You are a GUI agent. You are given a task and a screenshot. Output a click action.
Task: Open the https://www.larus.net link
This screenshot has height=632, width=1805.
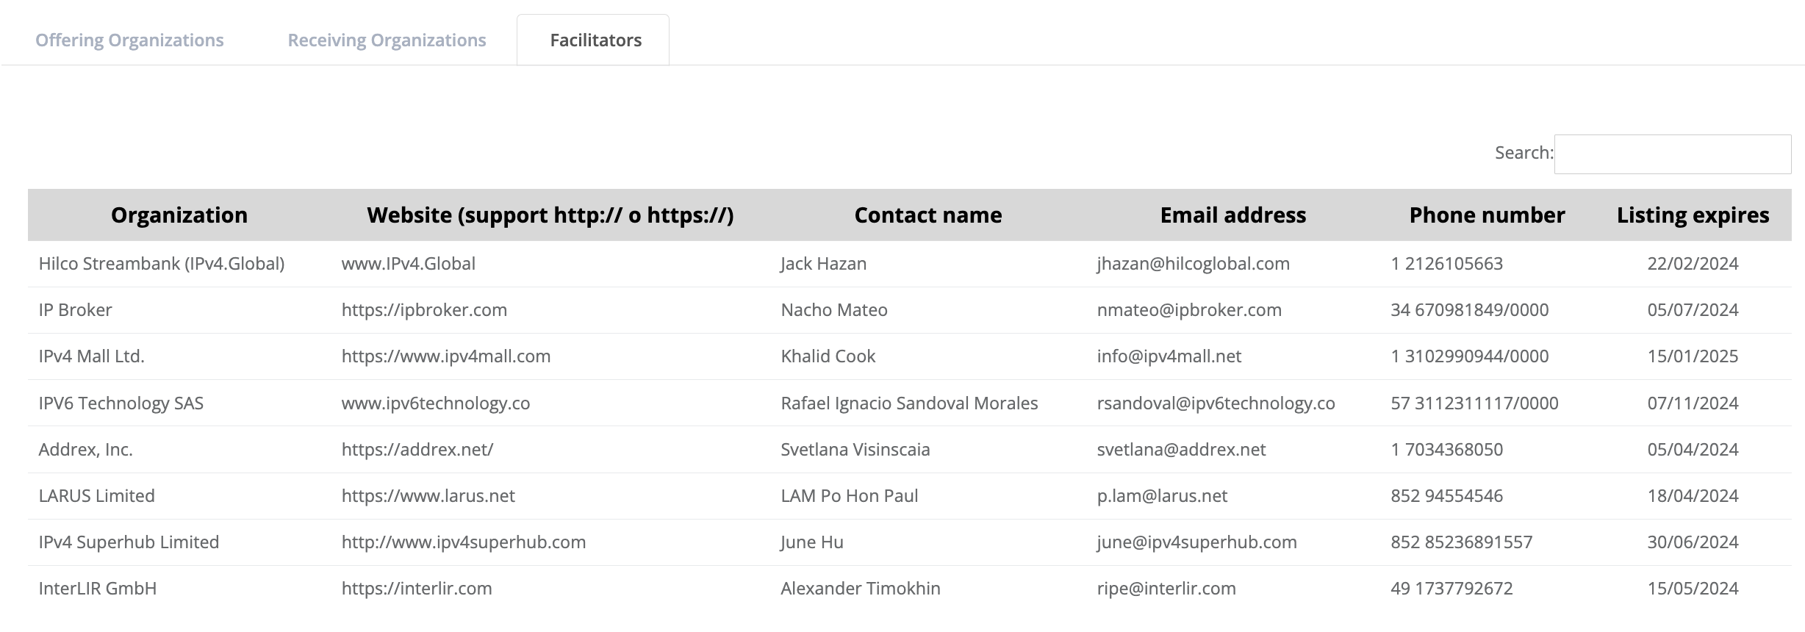(428, 496)
